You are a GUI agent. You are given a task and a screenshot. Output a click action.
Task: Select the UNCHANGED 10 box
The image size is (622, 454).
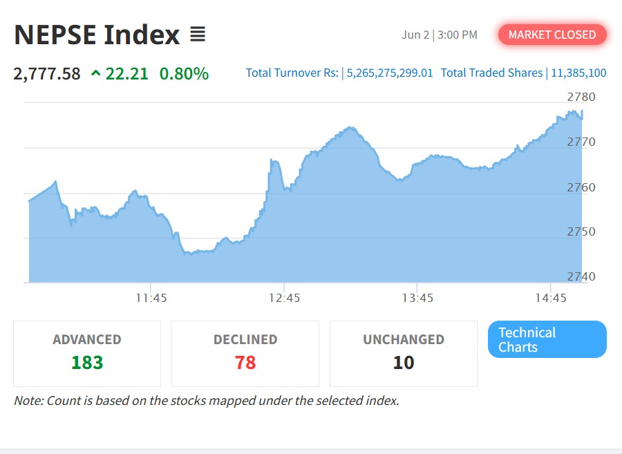click(x=404, y=354)
